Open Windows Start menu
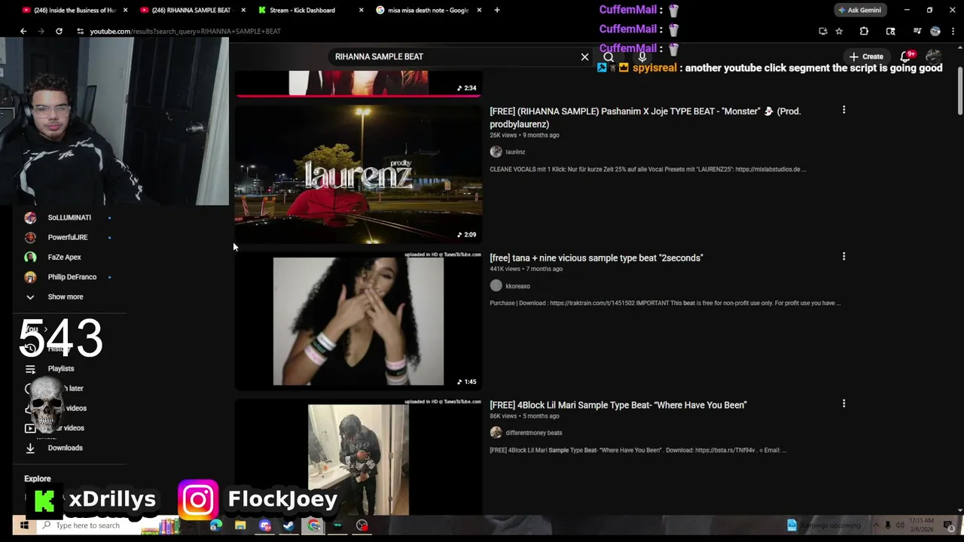This screenshot has height=542, width=964. [x=24, y=525]
